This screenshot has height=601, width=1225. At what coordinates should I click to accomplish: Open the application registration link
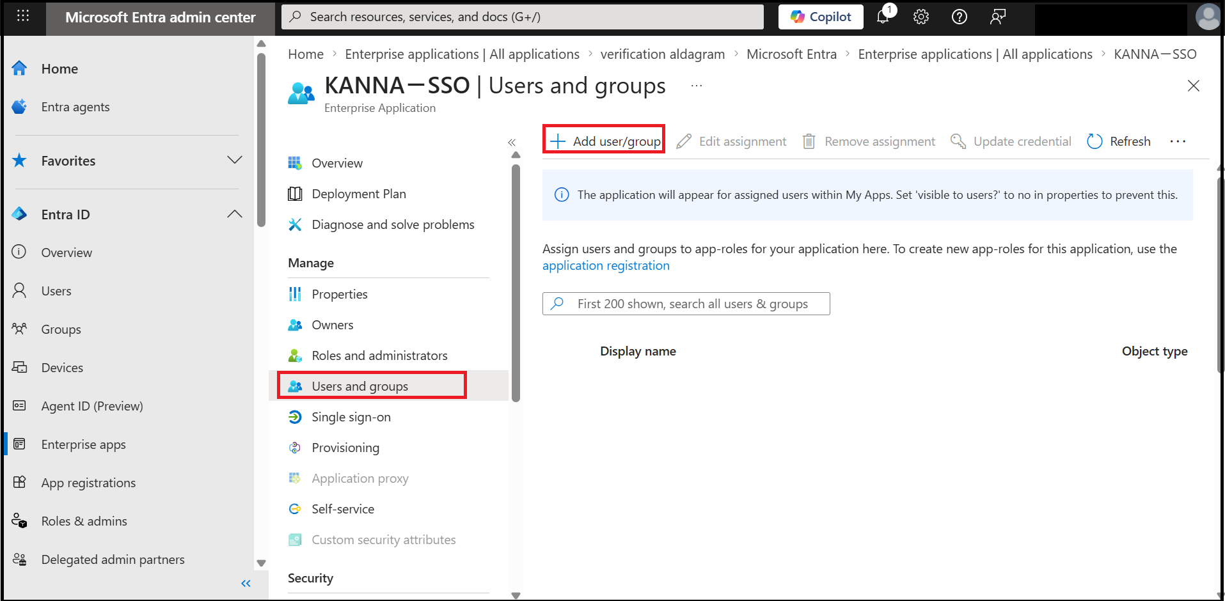(x=606, y=265)
